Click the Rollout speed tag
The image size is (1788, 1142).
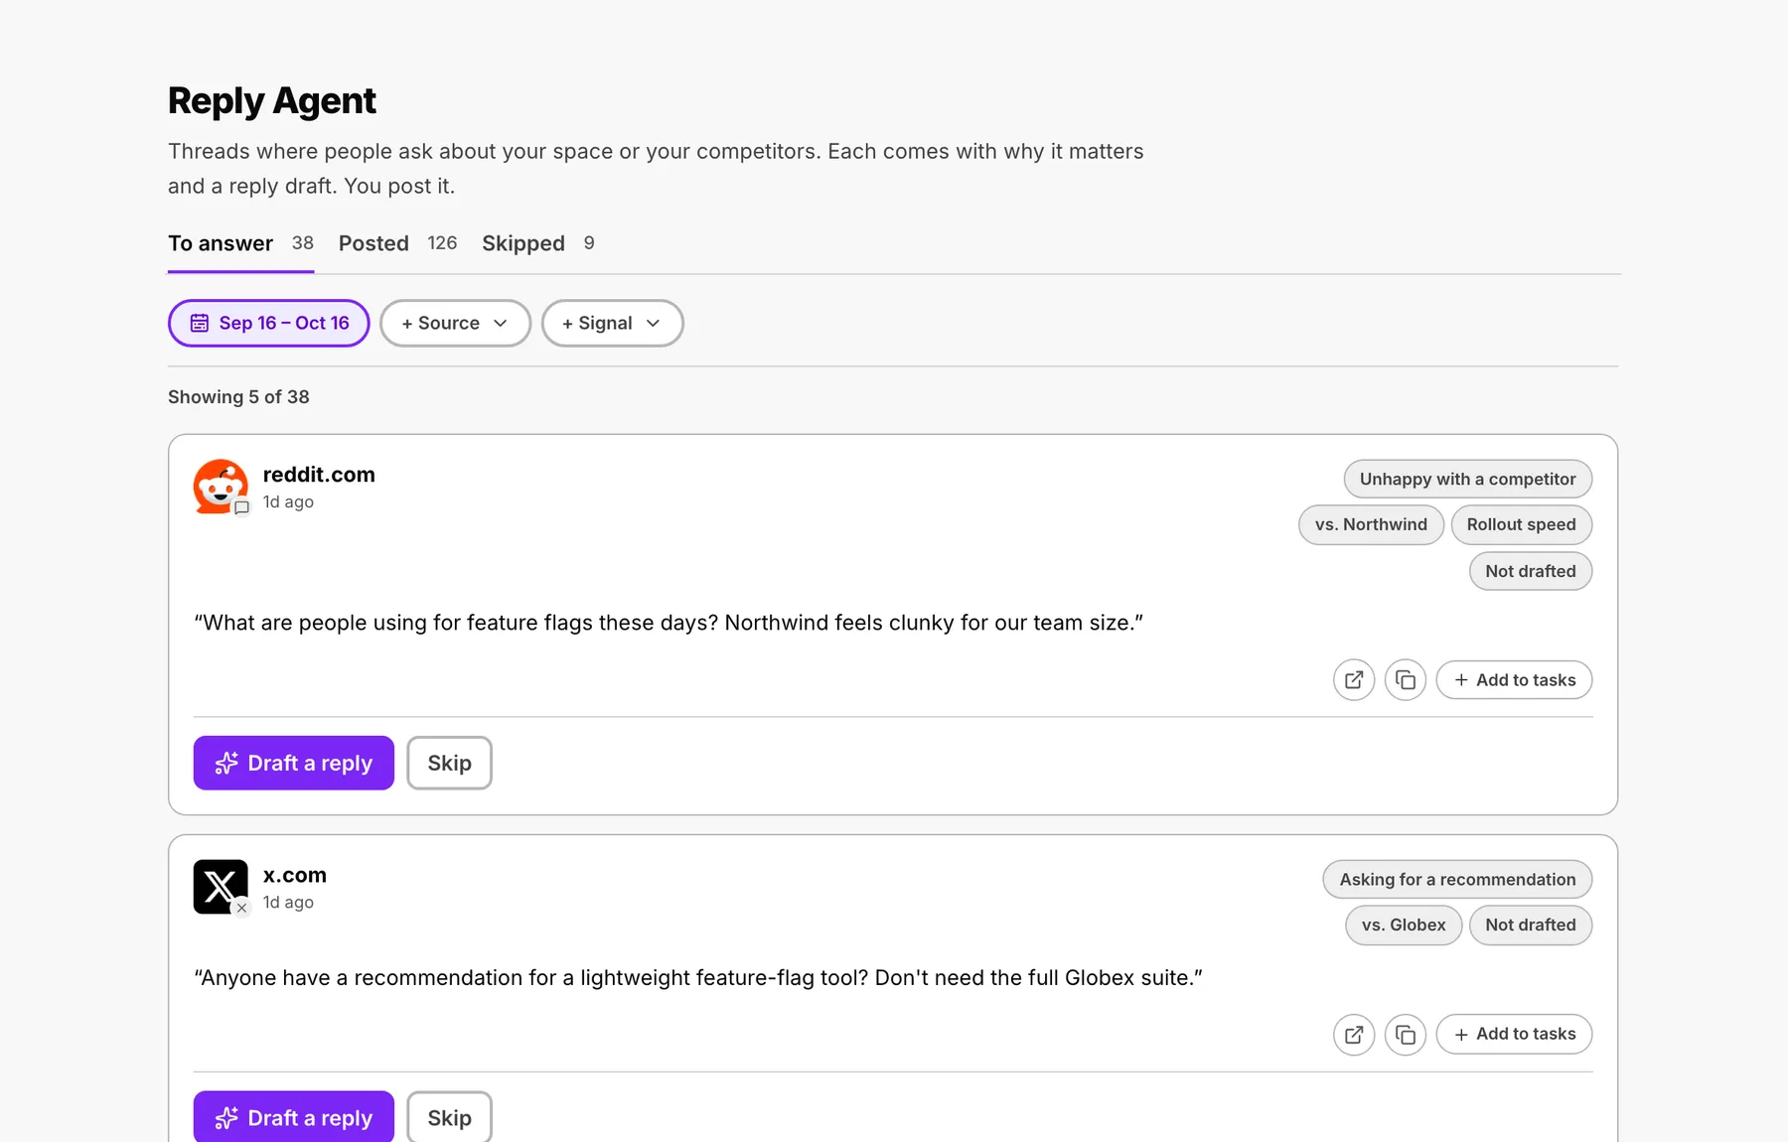1522,524
